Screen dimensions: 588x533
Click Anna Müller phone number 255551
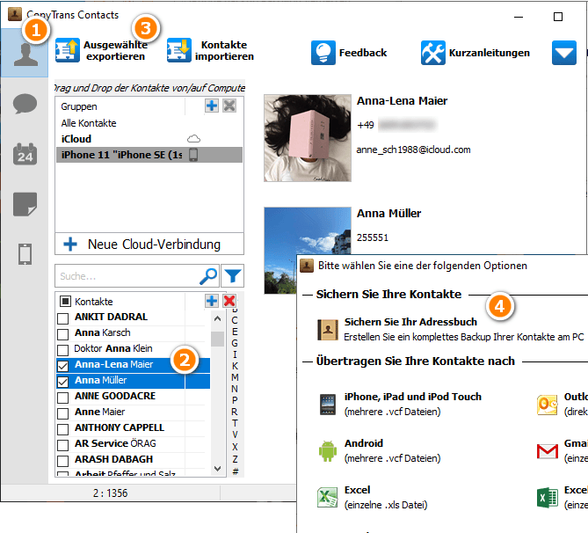[x=373, y=237]
